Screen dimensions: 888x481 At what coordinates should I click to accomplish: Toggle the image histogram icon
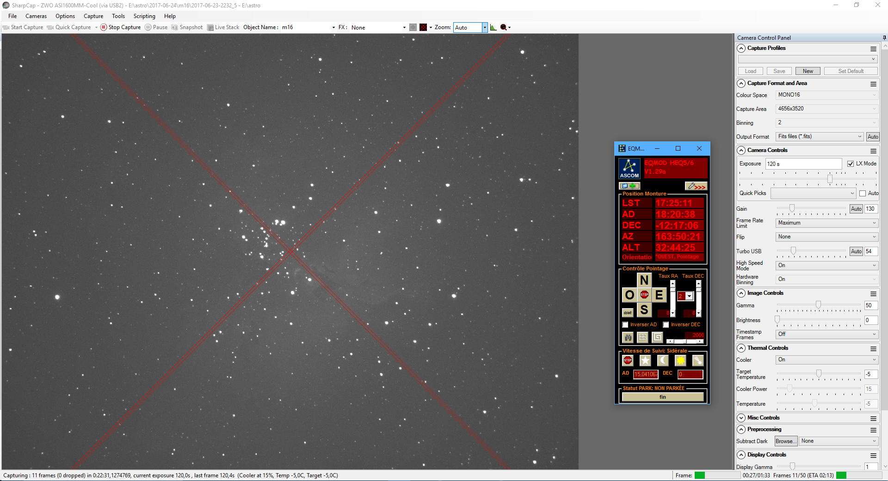pyautogui.click(x=493, y=27)
